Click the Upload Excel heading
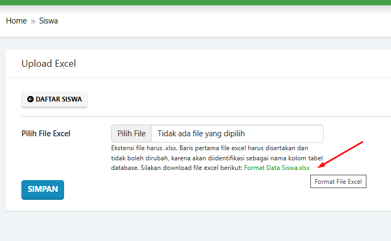Viewport: 391px width, 241px height. (49, 64)
